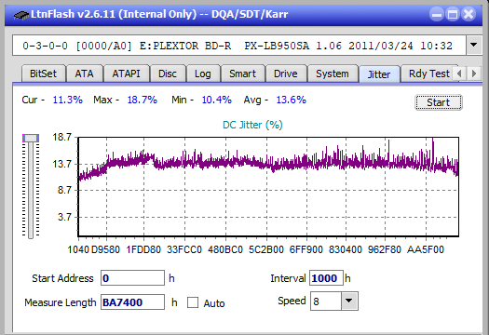Click the Speed value box showing 8
This screenshot has width=489, height=335.
tap(326, 301)
